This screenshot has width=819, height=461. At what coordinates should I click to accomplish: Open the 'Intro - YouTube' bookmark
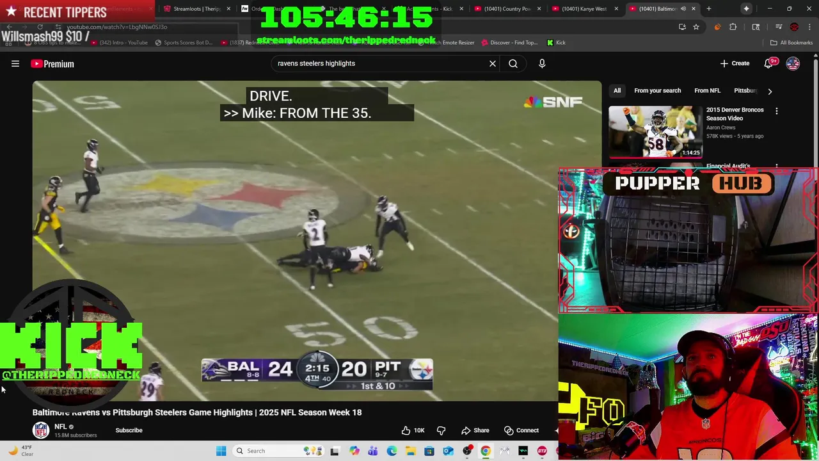[120, 43]
